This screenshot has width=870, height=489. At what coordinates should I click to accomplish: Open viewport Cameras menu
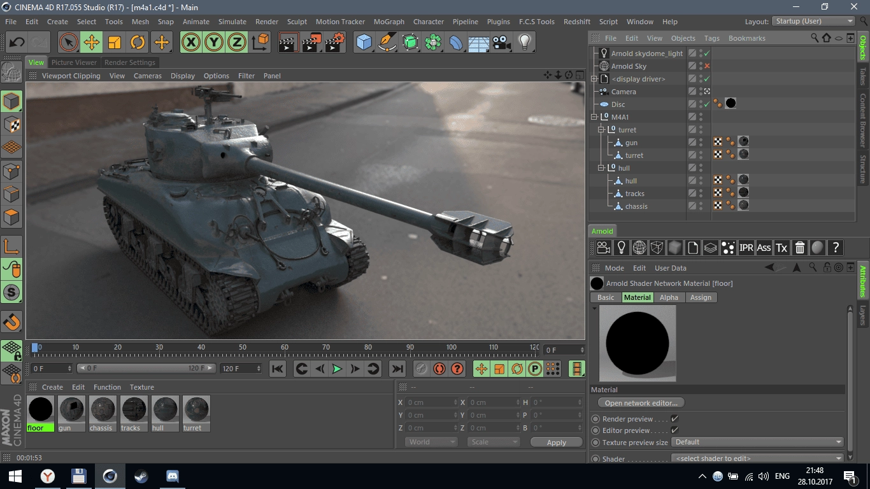pos(148,76)
